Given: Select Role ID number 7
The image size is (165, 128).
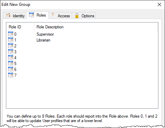Looking at the screenshot, I should [15, 75].
